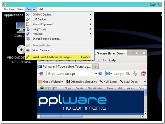Select the Drag'n'Drop menu entry
Image resolution: width=165 pixels, height=124 pixels.
[x=59, y=29]
